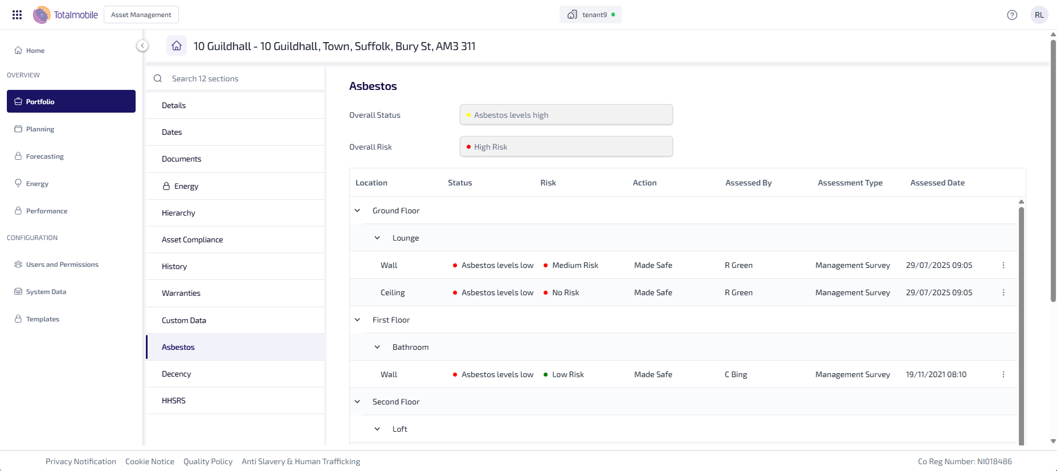Open the RL user avatar menu
The width and height of the screenshot is (1057, 471).
[x=1039, y=15]
